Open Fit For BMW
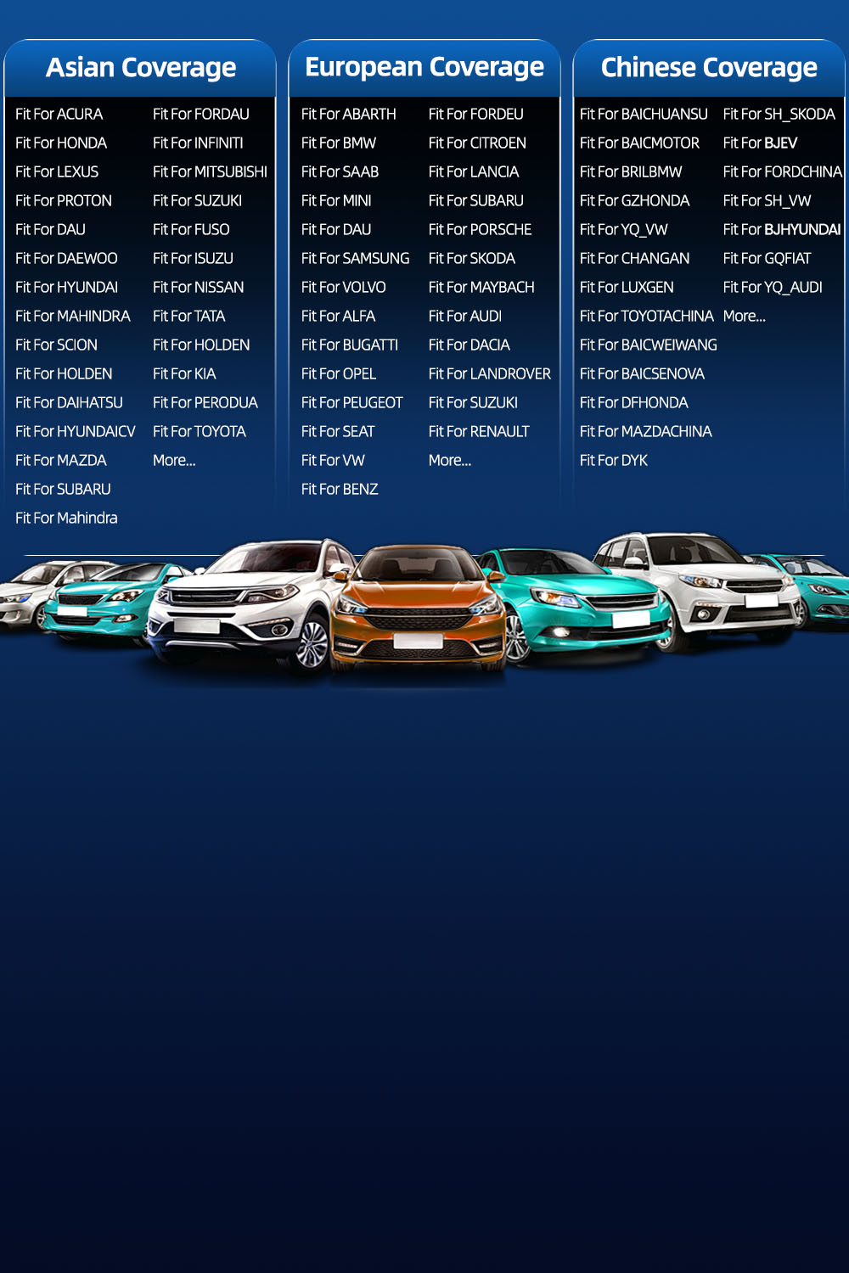Image resolution: width=849 pixels, height=1273 pixels. [x=338, y=143]
